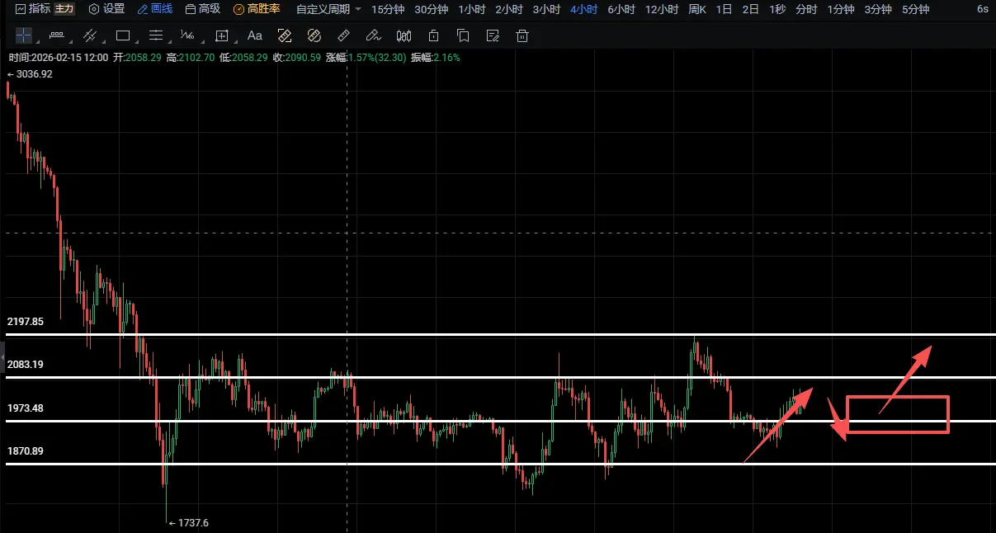Select the price range percent tool
Viewport: 996px width, 533px height.
[x=188, y=35]
